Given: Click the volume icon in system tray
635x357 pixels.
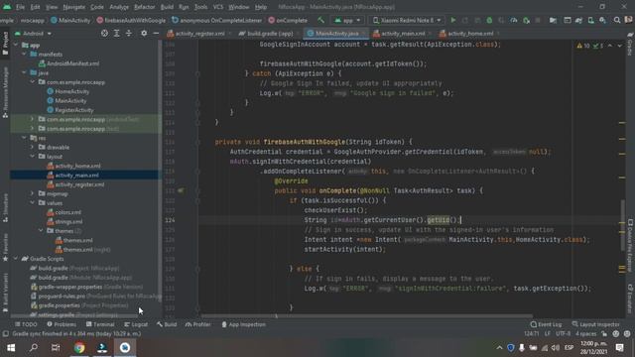Looking at the screenshot, I should tap(556, 348).
